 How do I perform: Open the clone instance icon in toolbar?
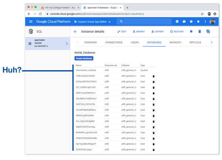pos(208,32)
